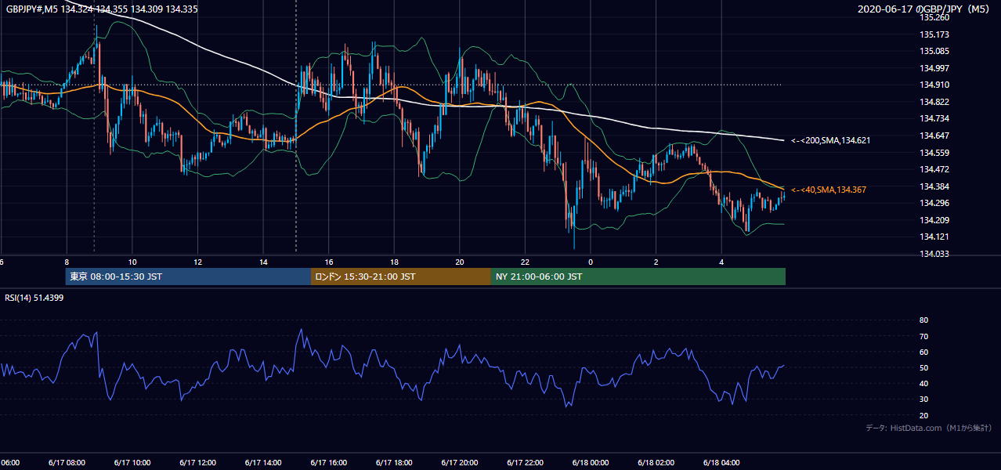Click the 6/17 14:00 time label

[x=262, y=463]
